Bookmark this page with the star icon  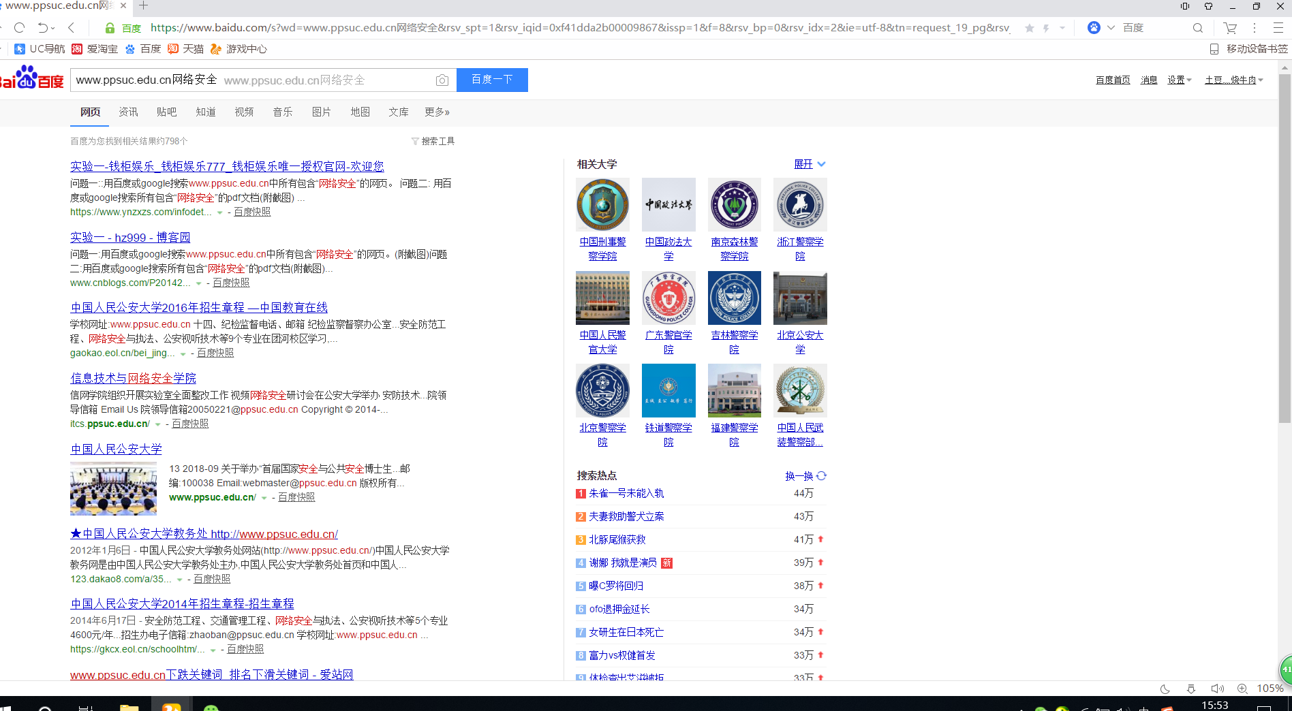[x=1029, y=28]
